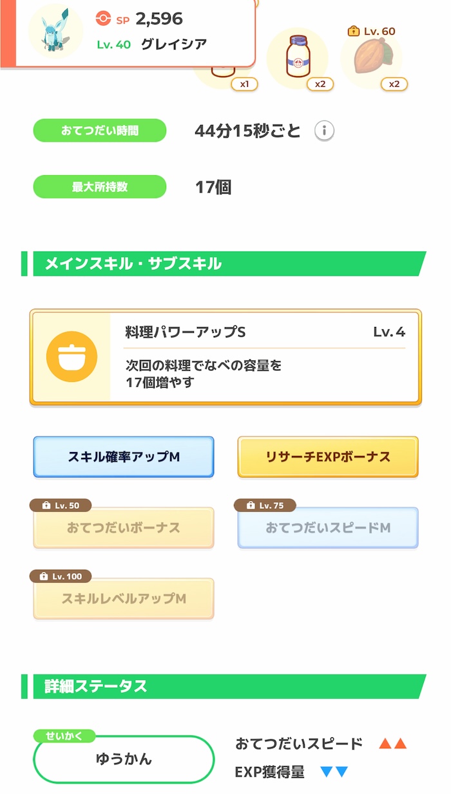Select the 最大所持数 label
Screen dimensions: 451x794
coord(100,187)
